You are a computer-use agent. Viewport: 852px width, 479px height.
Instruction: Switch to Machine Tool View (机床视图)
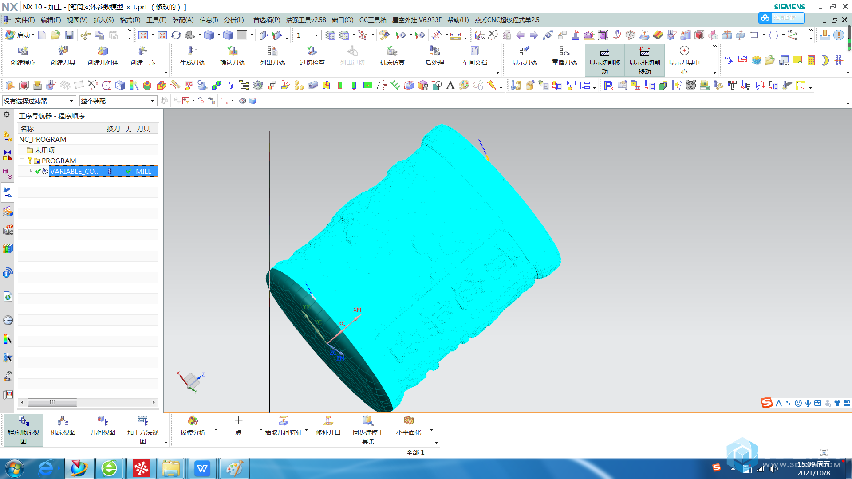tap(63, 426)
